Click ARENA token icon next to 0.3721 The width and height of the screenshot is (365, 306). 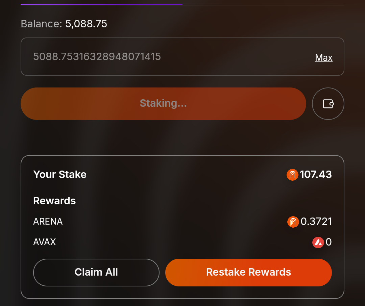293,222
